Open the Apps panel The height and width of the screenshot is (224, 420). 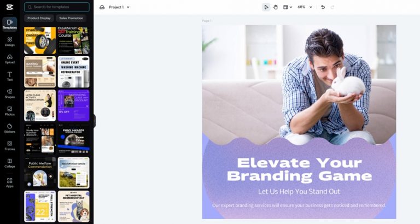pyautogui.click(x=10, y=183)
